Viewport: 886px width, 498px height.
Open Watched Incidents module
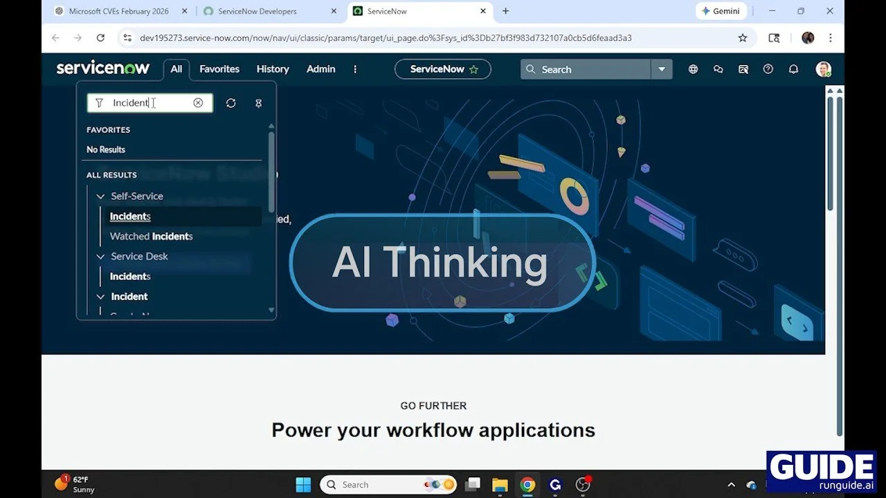(152, 237)
